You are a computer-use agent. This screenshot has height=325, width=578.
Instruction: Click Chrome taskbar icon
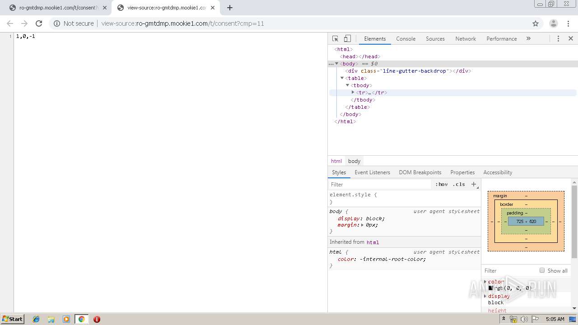[x=81, y=319]
